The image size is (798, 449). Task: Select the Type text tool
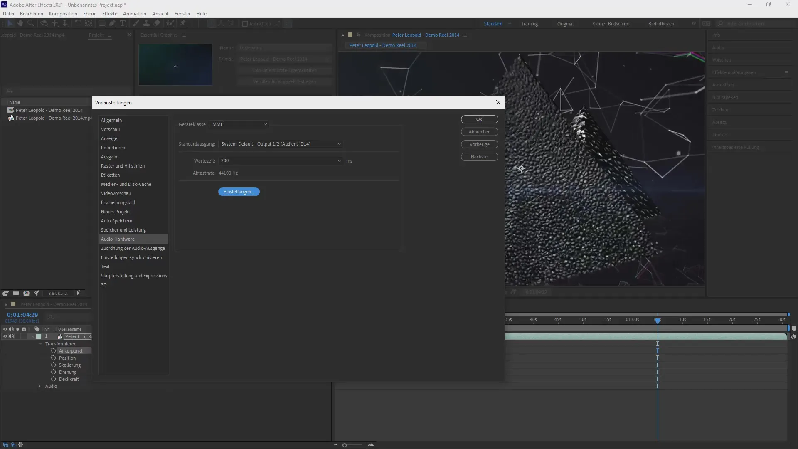pos(123,24)
